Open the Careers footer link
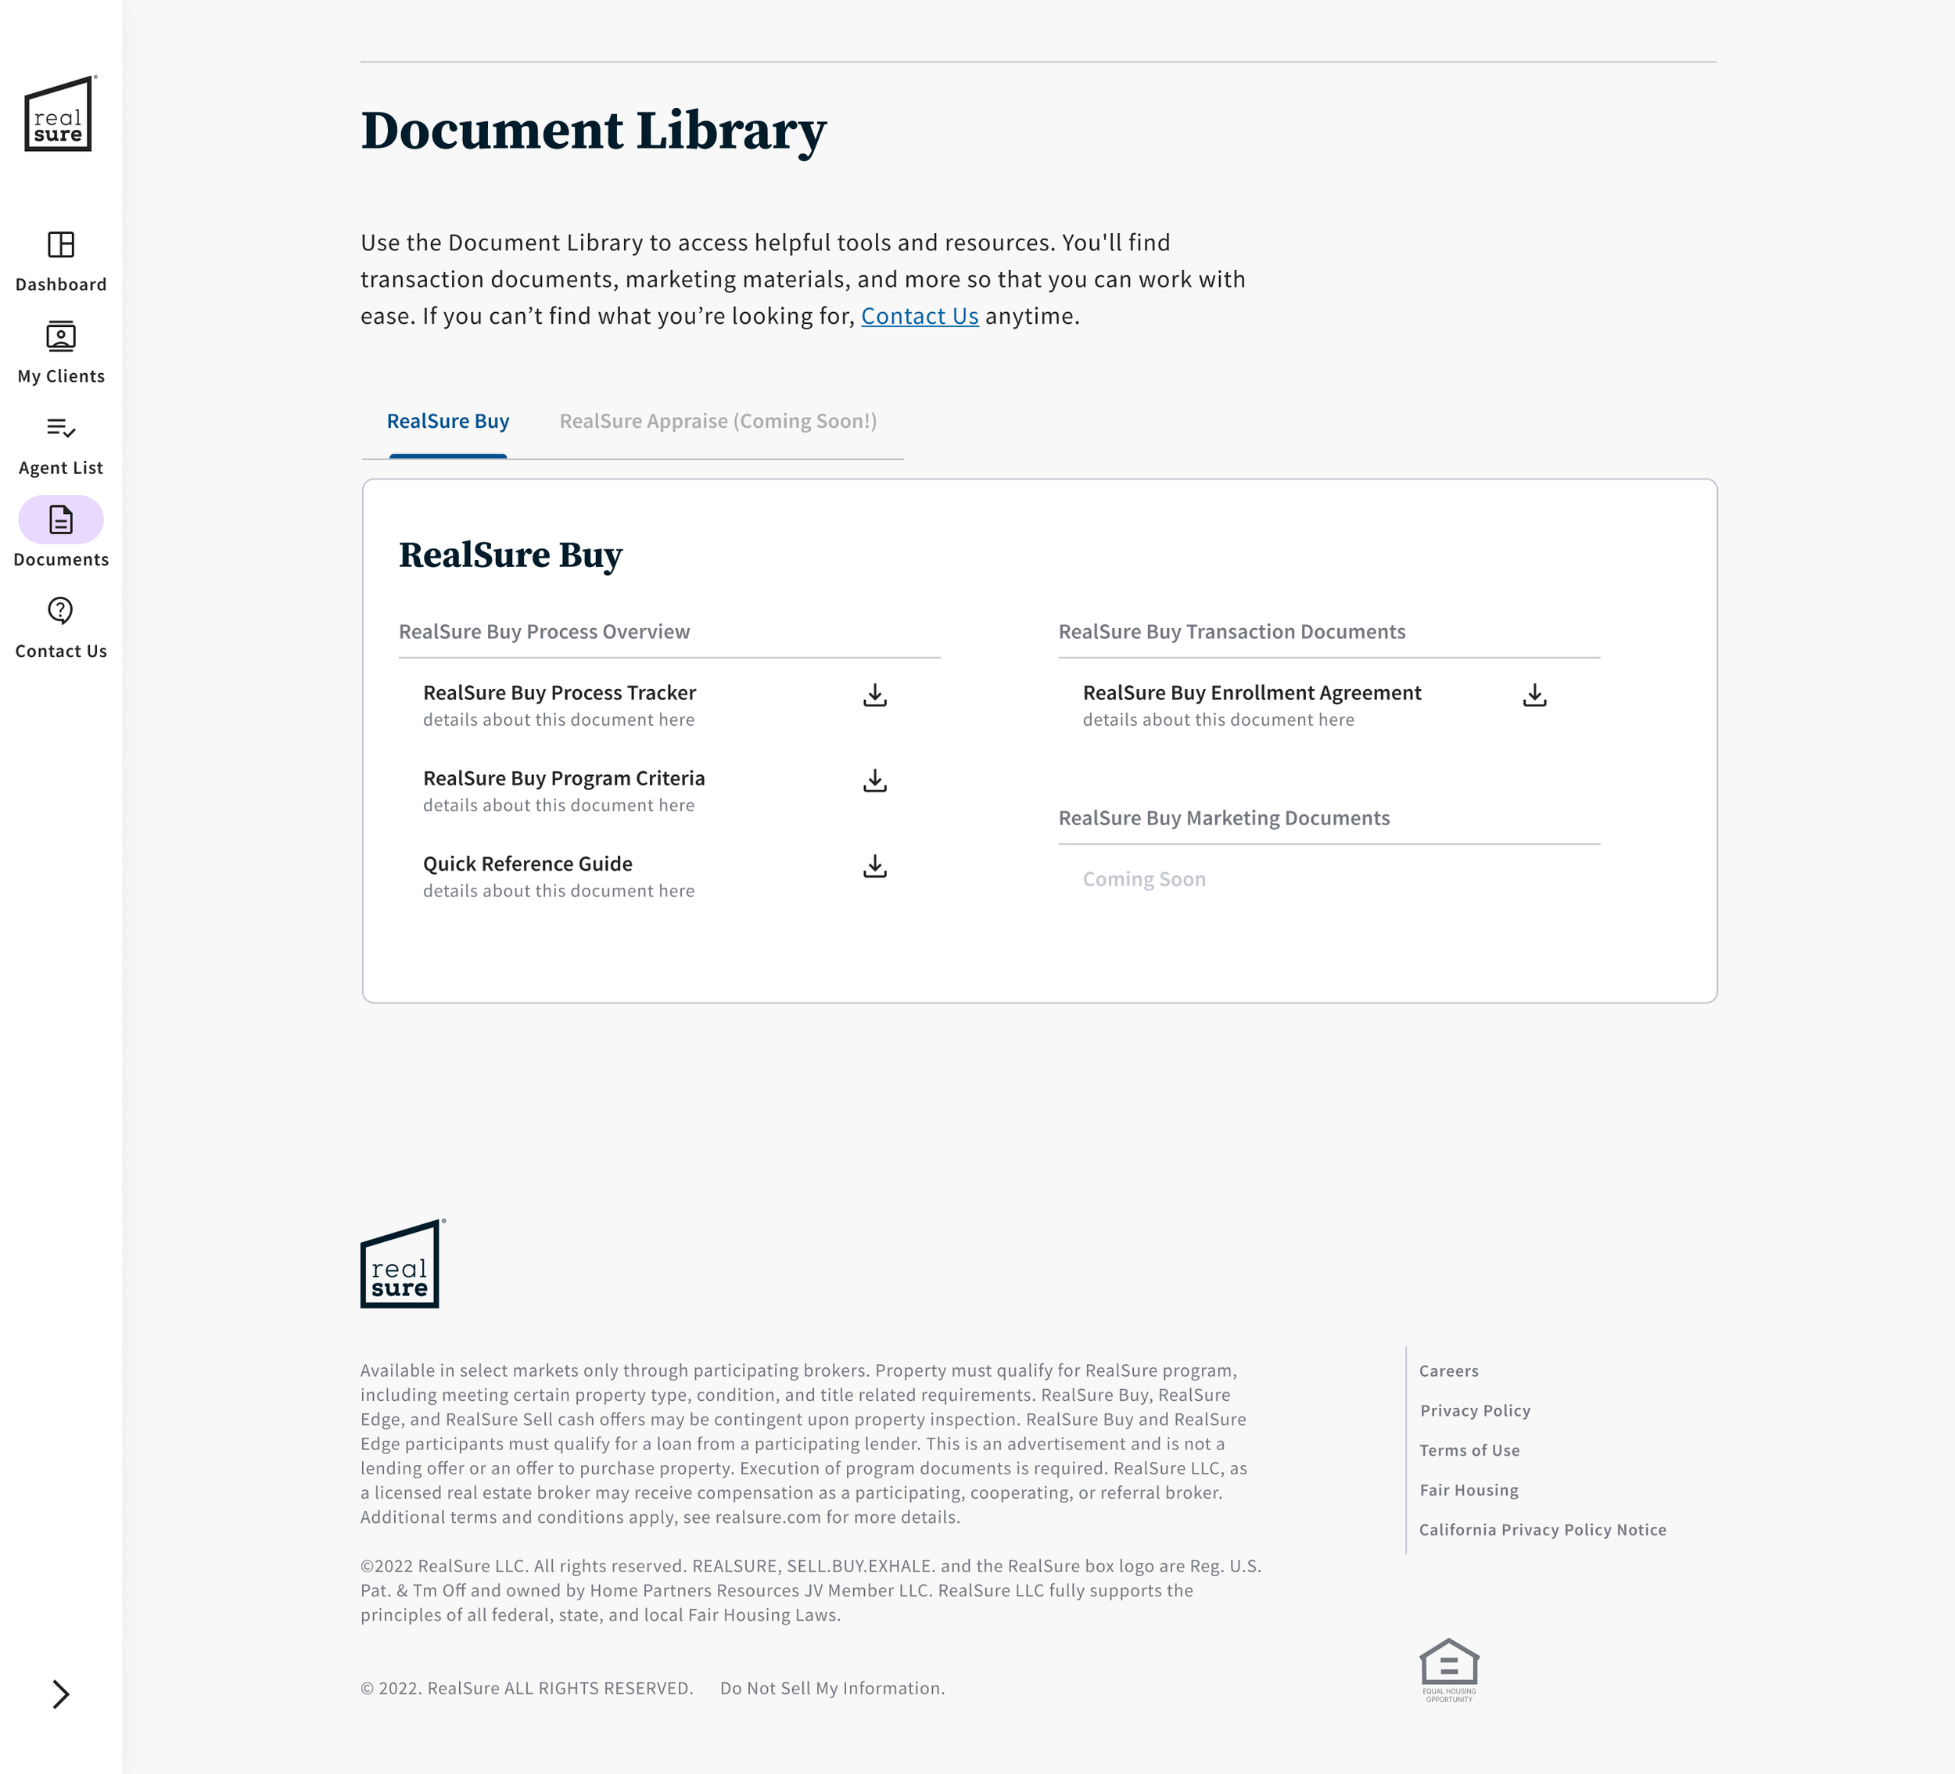 pos(1449,1370)
